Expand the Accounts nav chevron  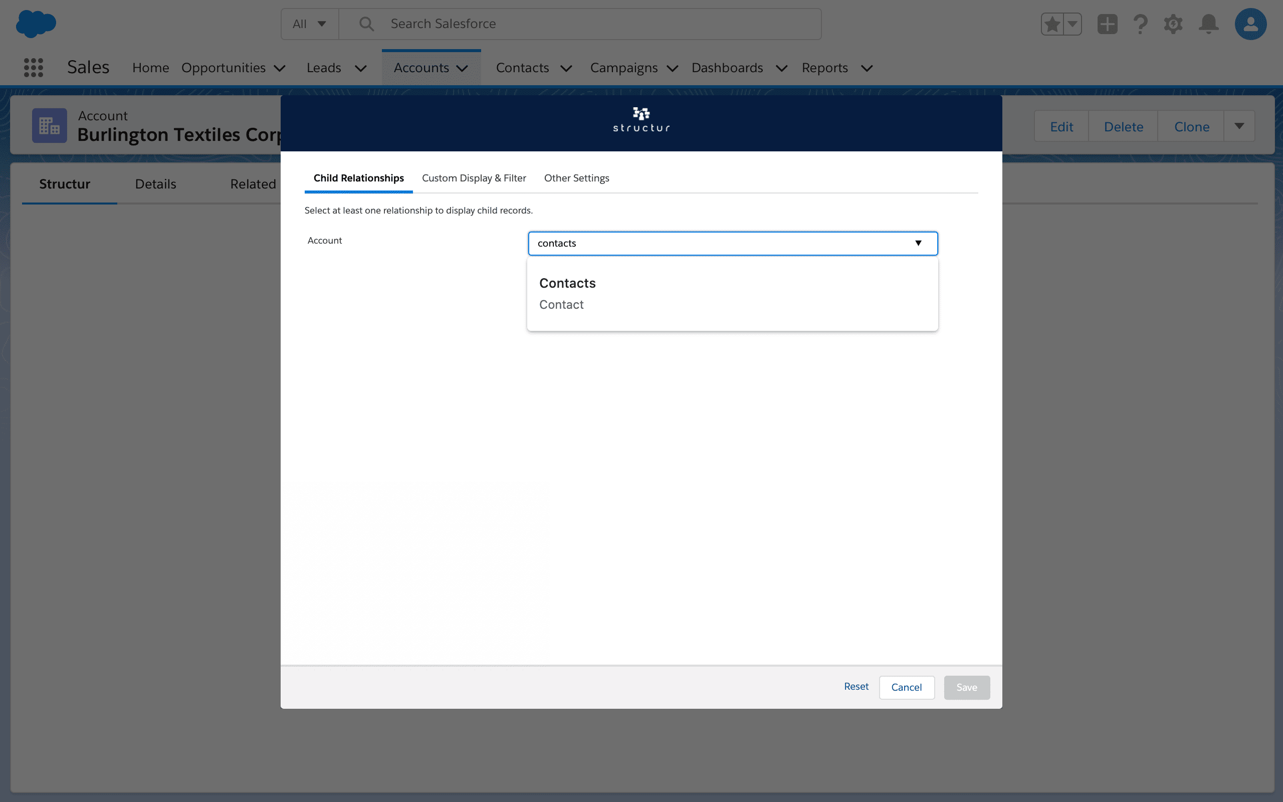click(462, 69)
